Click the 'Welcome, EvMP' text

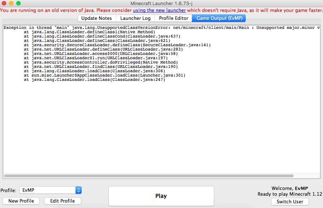click(x=290, y=188)
